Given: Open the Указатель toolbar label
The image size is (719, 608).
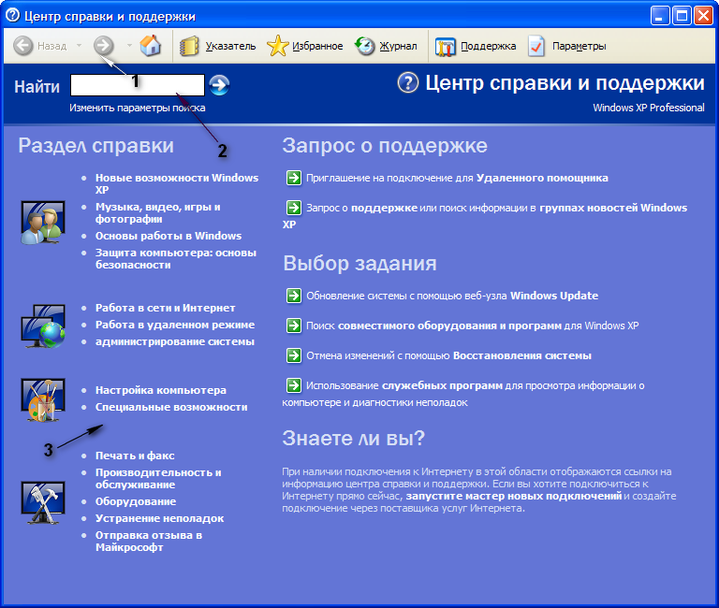Looking at the screenshot, I should [x=230, y=46].
